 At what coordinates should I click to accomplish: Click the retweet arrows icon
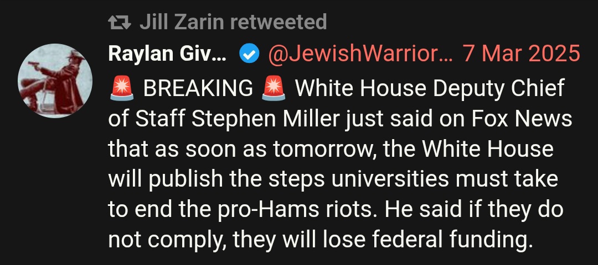pos(120,23)
